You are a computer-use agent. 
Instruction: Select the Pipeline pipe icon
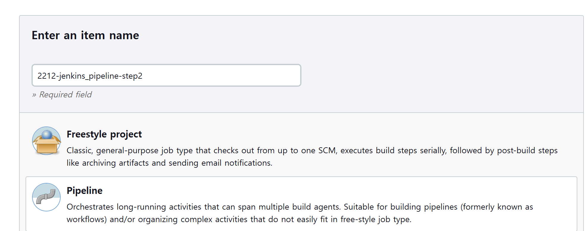point(46,197)
